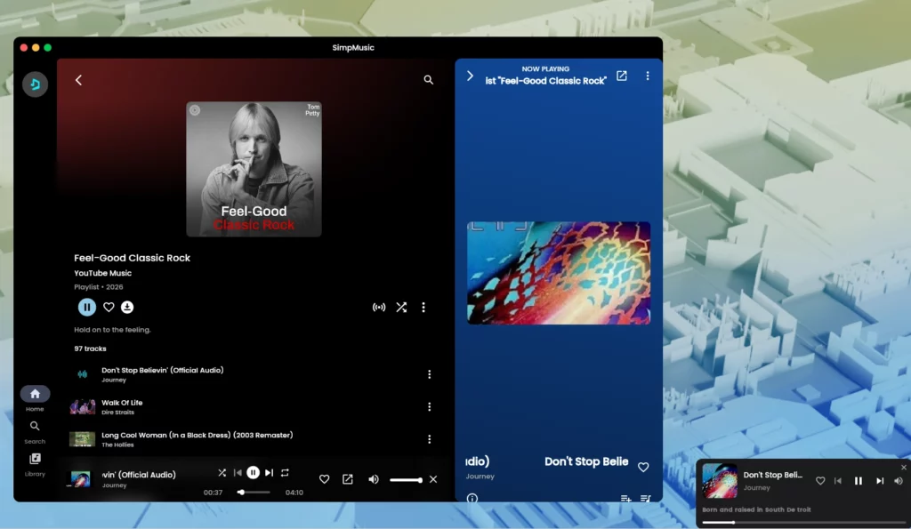Pause playback of the current playlist
Viewport: 911px width, 529px height.
(x=86, y=307)
